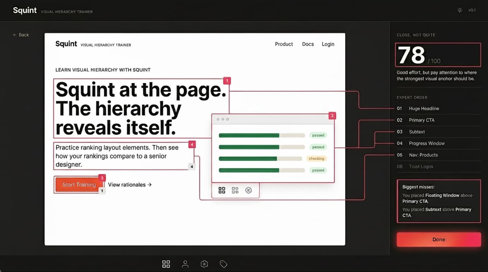
Task: Click the circular arrow icon under the progress window
Action: pyautogui.click(x=249, y=191)
